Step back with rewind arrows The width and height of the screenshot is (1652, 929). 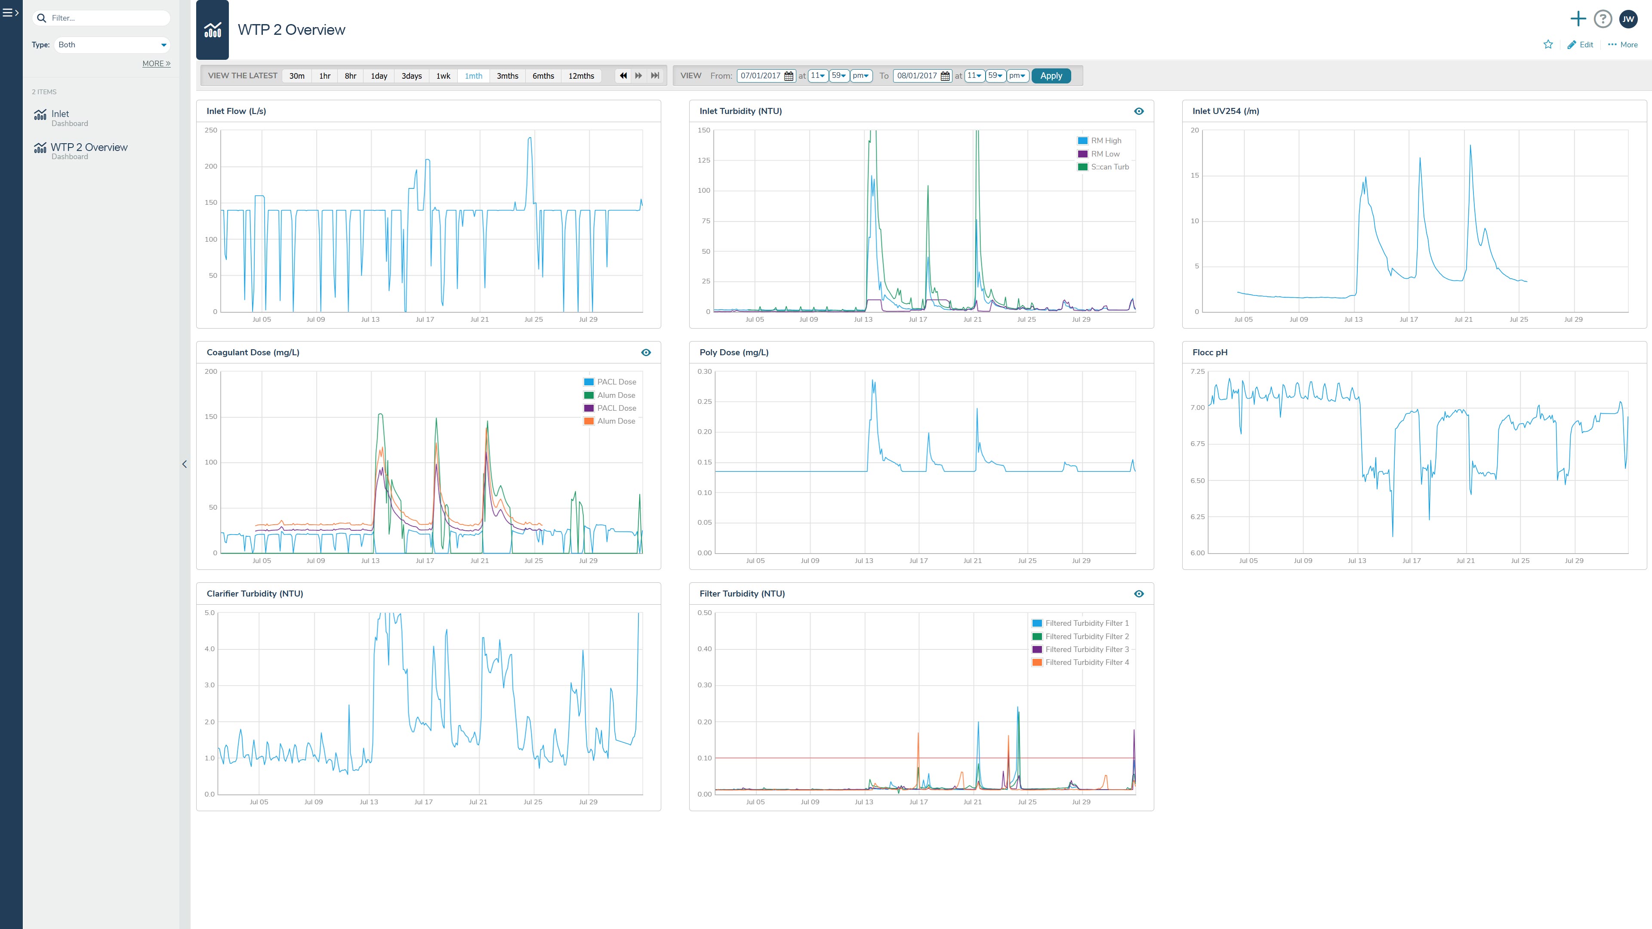[x=623, y=76]
